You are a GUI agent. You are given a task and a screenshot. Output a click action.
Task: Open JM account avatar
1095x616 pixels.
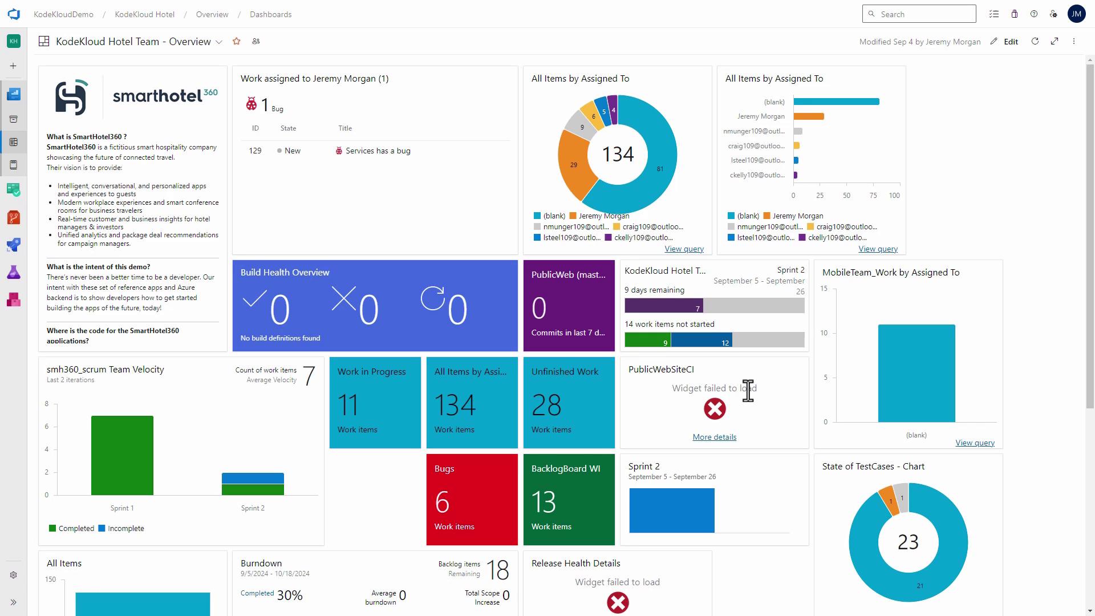[1076, 14]
